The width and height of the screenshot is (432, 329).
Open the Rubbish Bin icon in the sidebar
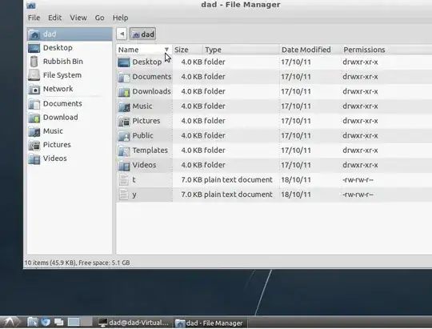[x=34, y=62]
